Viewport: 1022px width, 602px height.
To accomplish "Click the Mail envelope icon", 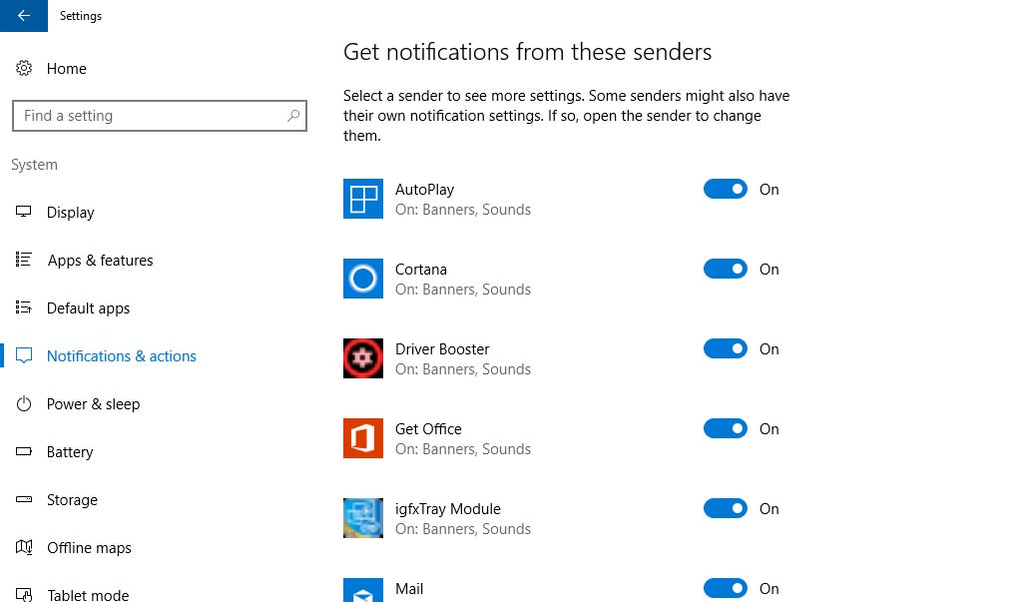I will pyautogui.click(x=363, y=591).
